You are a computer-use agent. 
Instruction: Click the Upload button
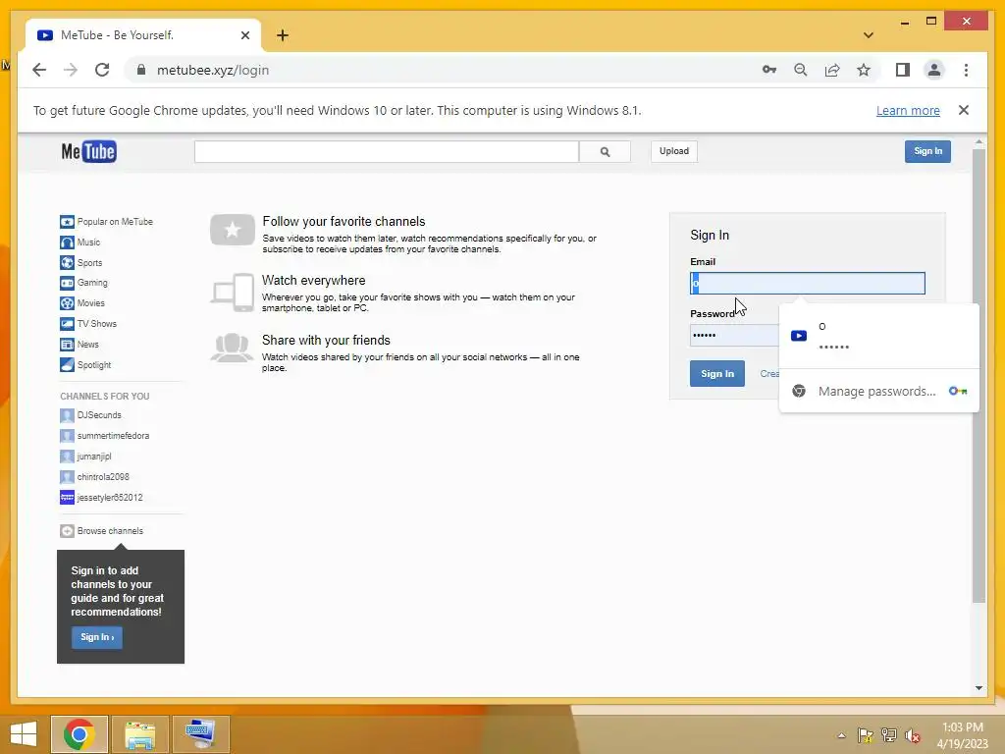(x=674, y=151)
